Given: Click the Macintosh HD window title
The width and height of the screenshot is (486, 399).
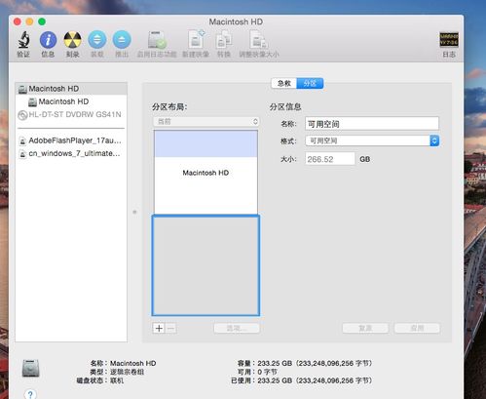Looking at the screenshot, I should (x=236, y=21).
